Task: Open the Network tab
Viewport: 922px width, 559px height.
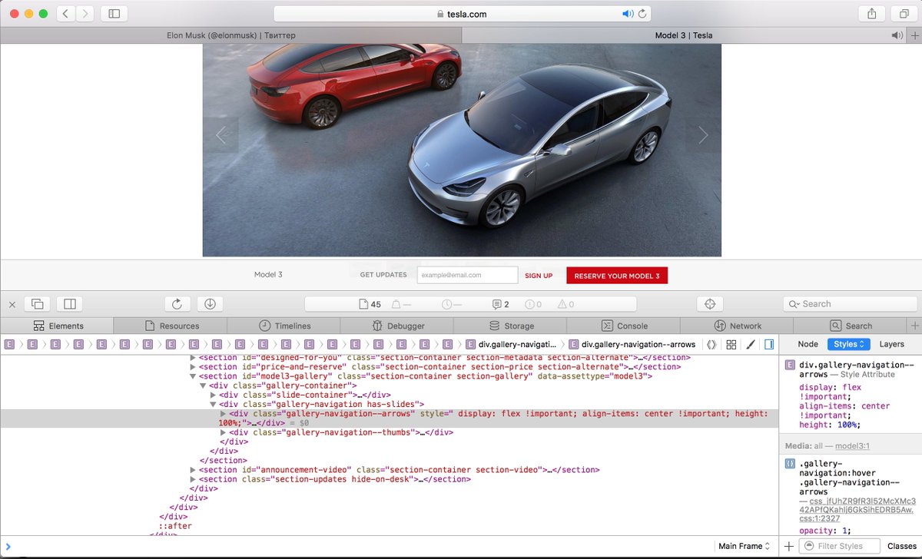Action: point(738,326)
